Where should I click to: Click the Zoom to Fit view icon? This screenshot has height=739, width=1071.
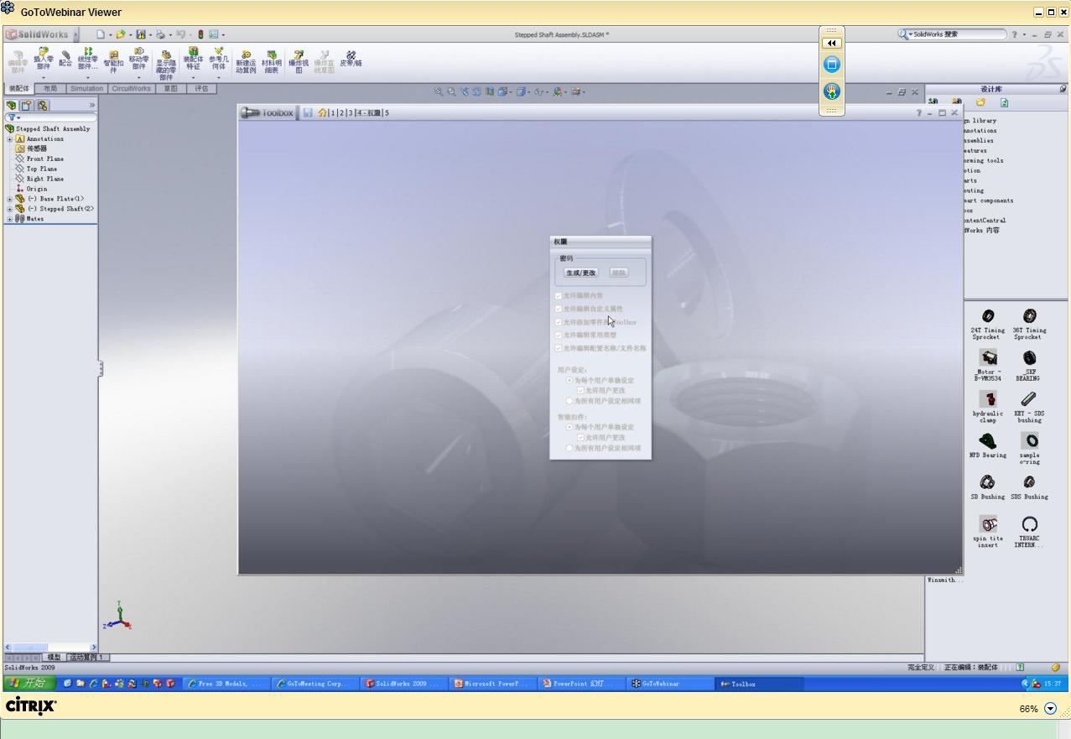pos(438,91)
